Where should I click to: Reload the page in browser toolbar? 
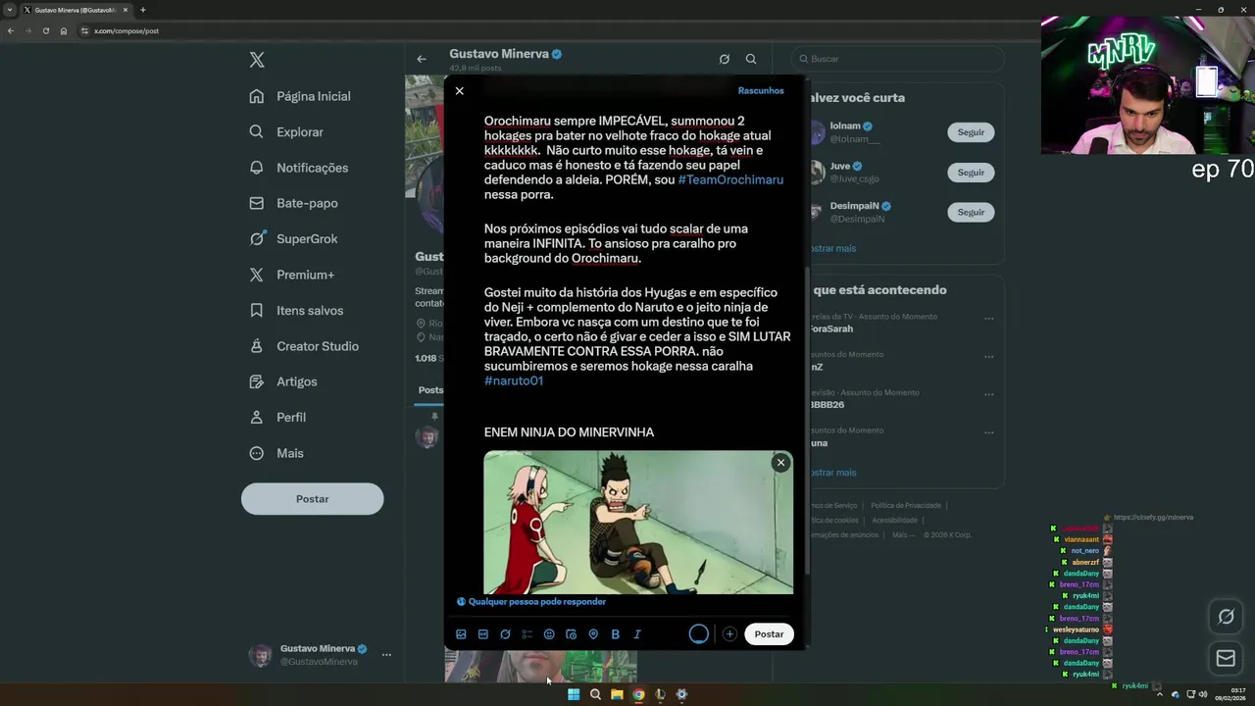[45, 30]
